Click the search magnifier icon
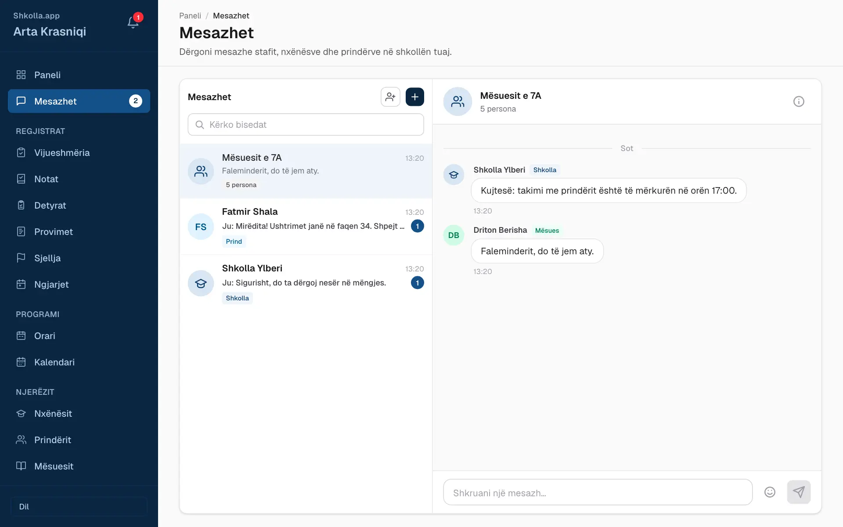 [200, 125]
